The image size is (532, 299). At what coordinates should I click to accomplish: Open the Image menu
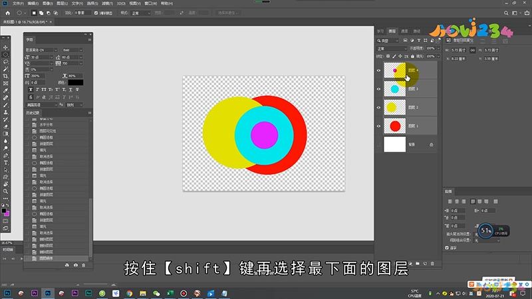click(47, 3)
